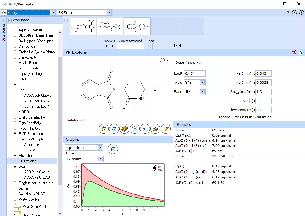Image resolution: width=305 pixels, height=216 pixels.
Task: Toggle the OR curve checkbox
Action: tap(155, 170)
